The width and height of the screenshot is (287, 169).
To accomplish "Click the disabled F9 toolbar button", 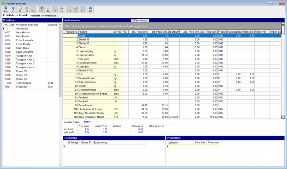I will (x=69, y=9).
